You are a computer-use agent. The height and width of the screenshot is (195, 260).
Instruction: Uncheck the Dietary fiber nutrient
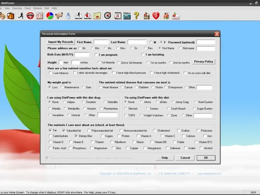(x=76, y=136)
